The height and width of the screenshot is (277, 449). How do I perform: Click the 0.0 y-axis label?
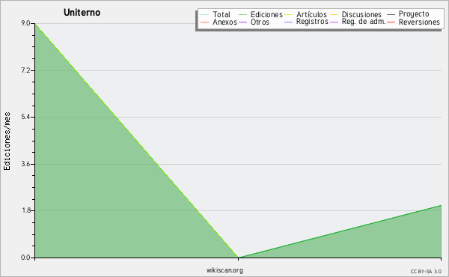coord(25,258)
